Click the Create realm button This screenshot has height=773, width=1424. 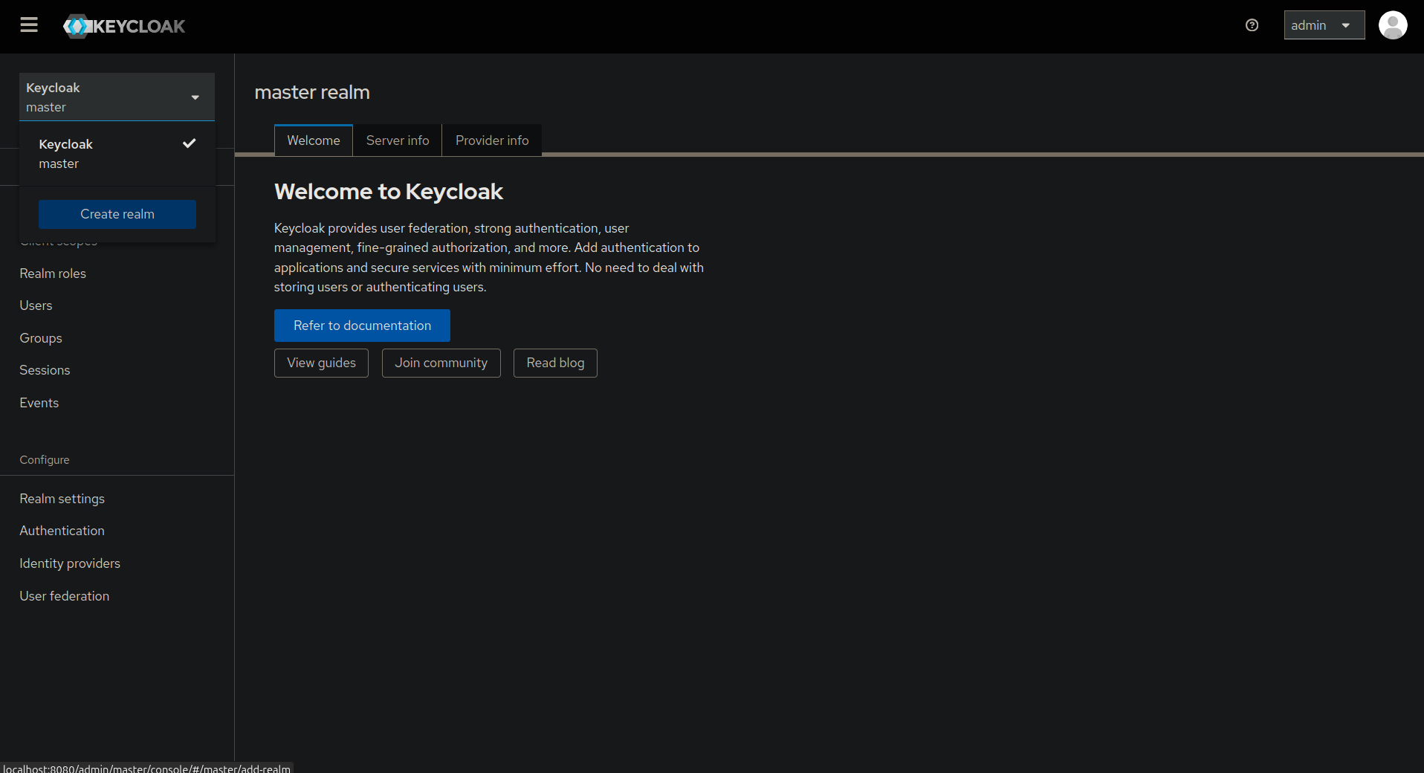click(117, 214)
